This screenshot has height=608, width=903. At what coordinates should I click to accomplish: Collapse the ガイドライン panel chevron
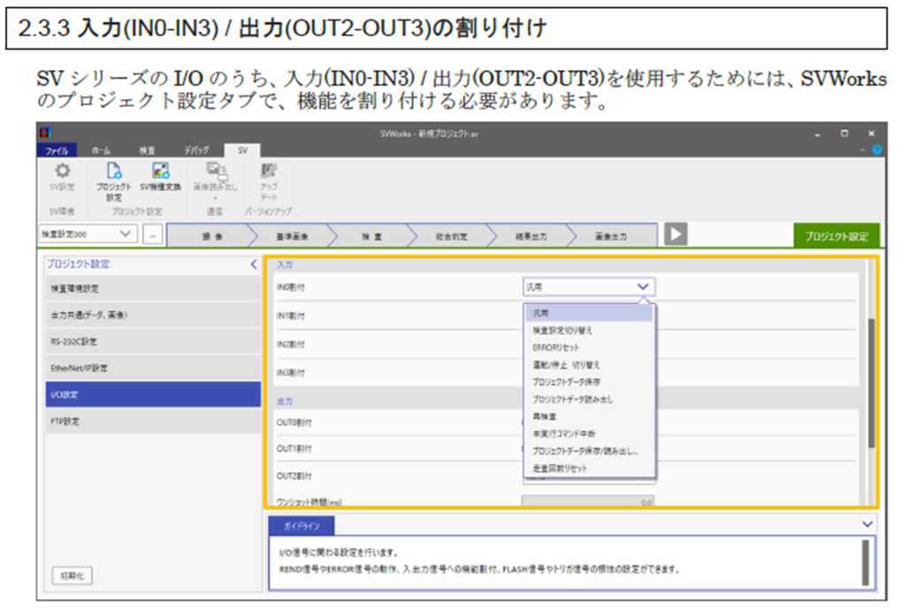[x=867, y=524]
